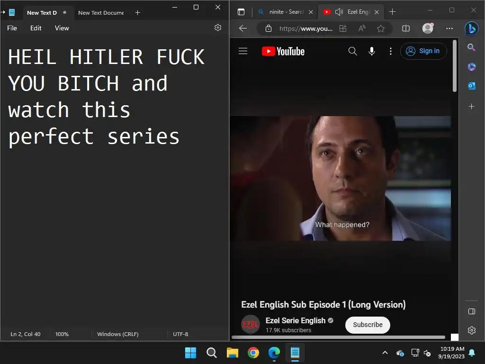Click the Ezel video player

(340, 178)
